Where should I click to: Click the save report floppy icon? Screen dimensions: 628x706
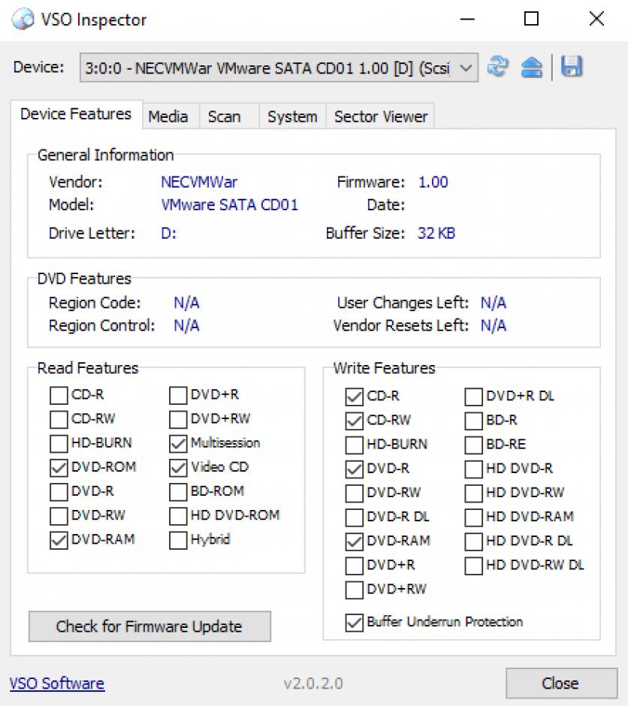pyautogui.click(x=571, y=67)
